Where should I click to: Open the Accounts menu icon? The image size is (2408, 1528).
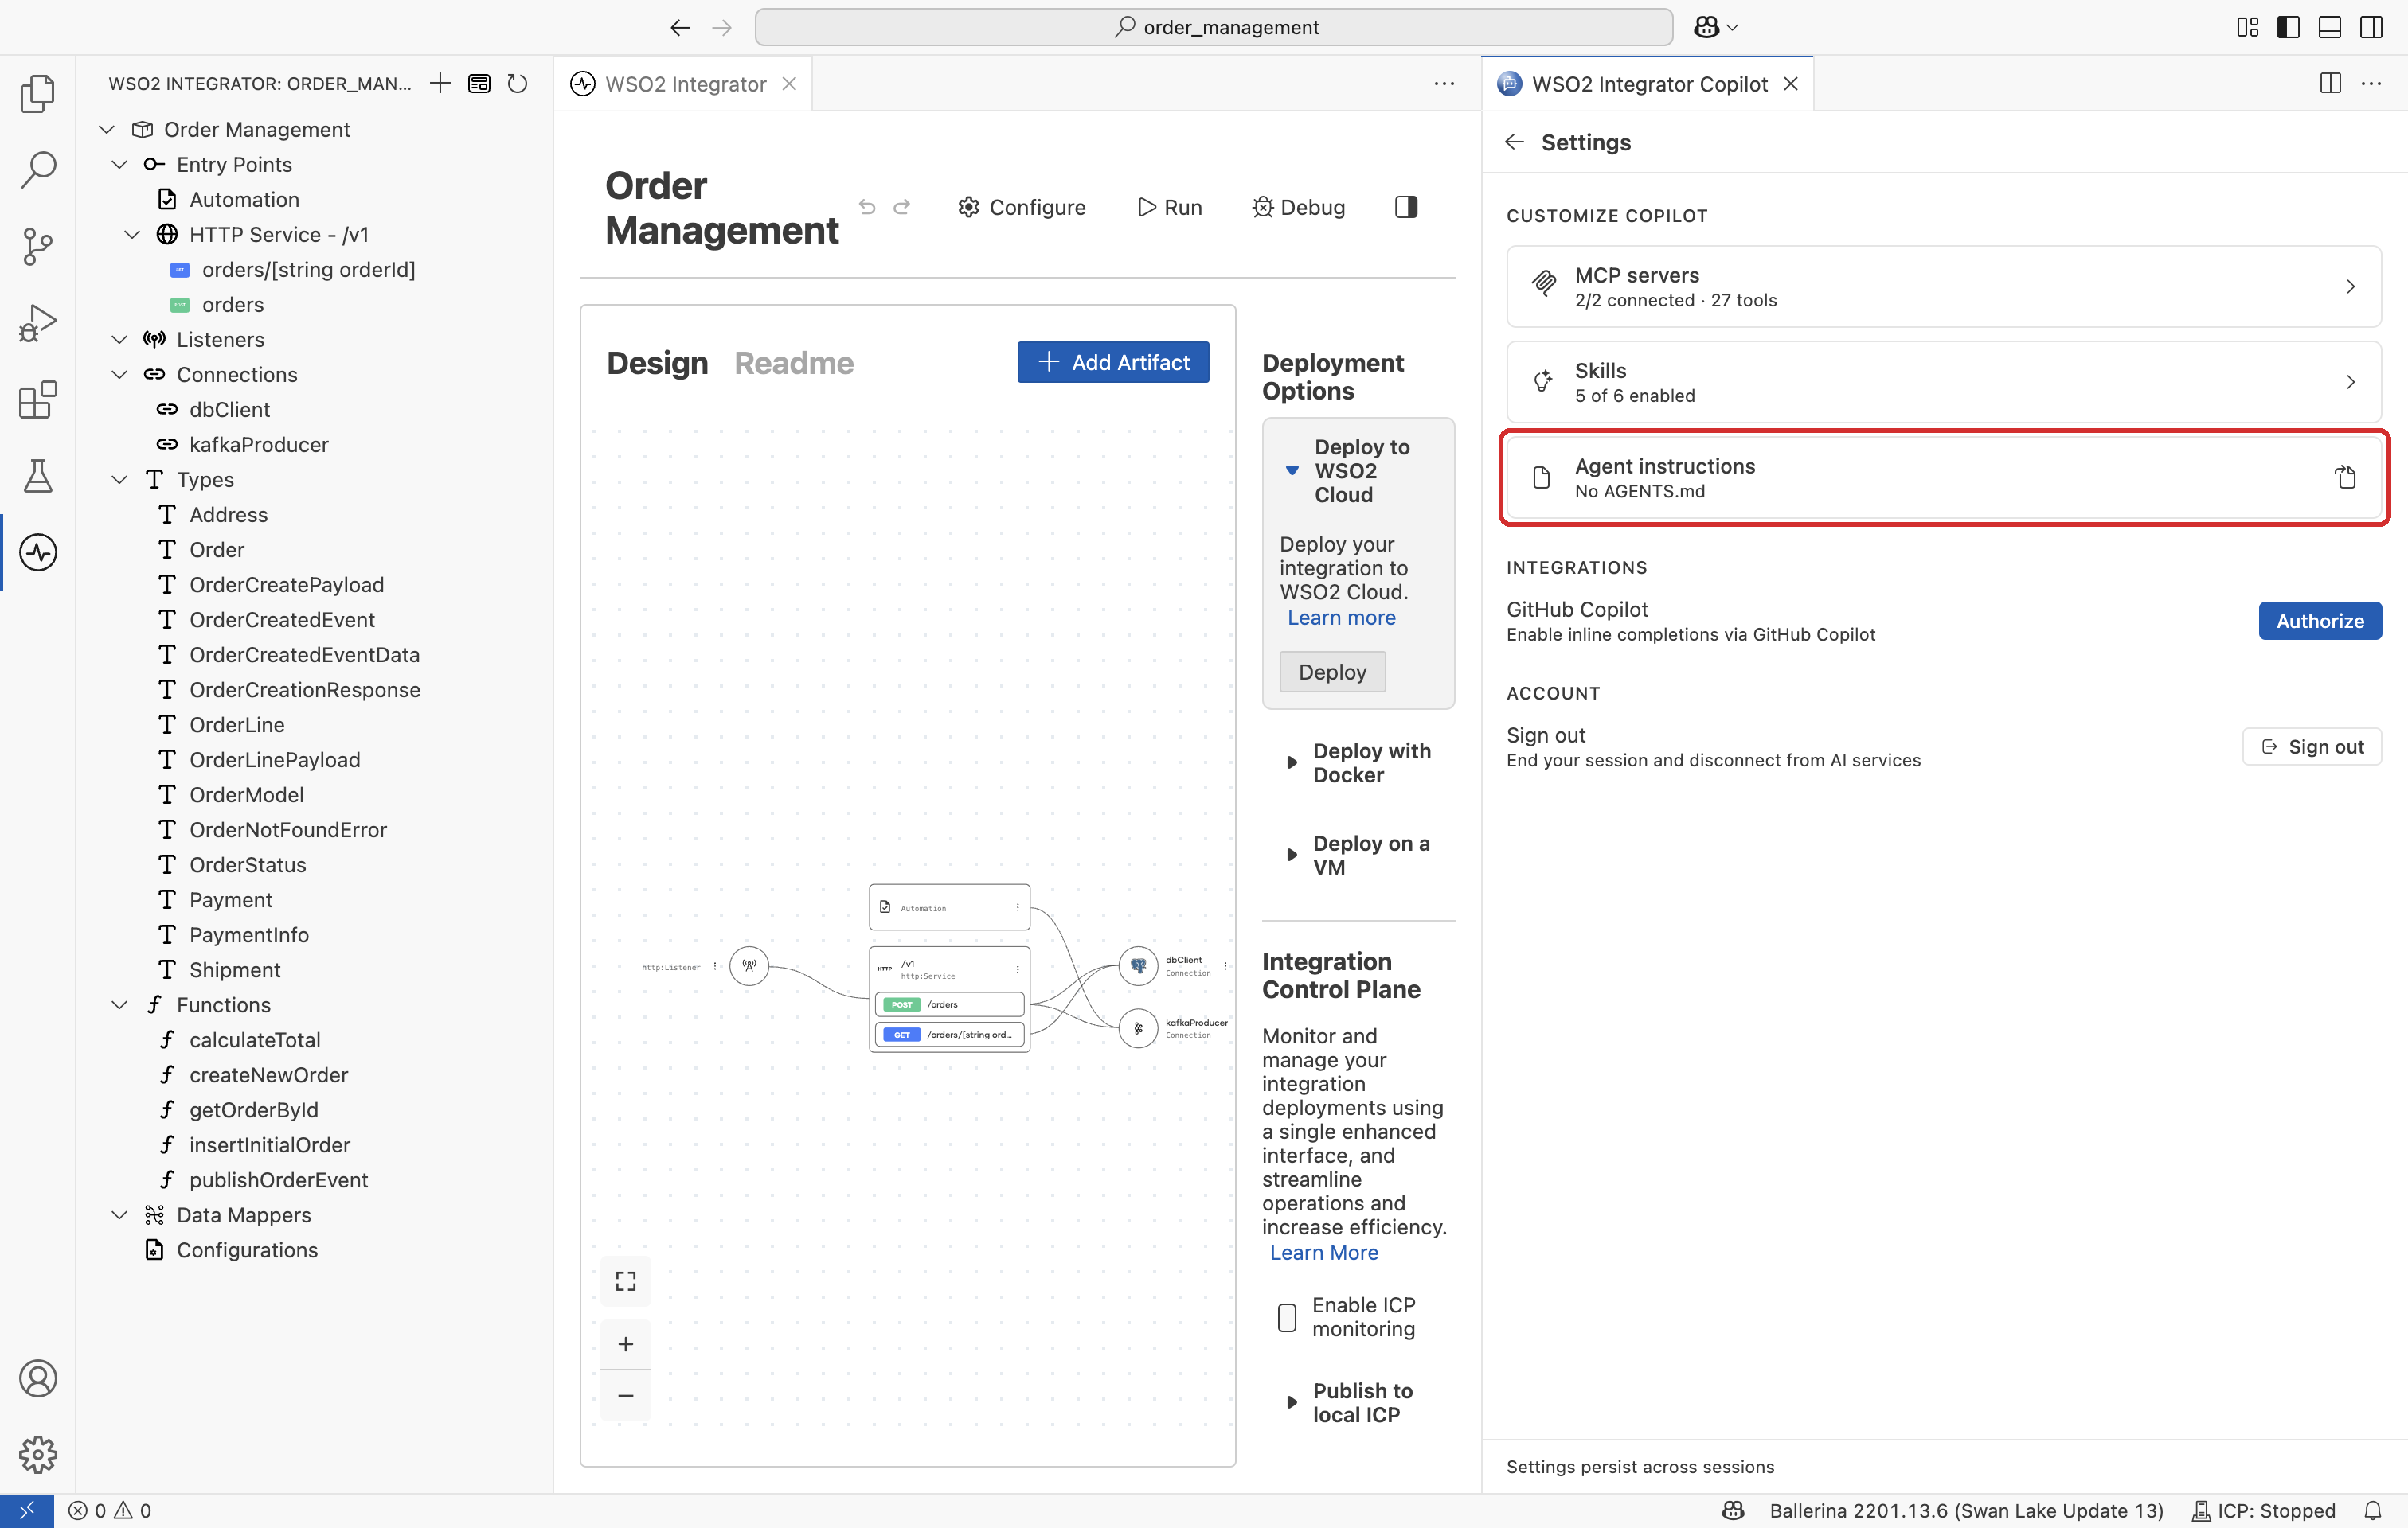[x=38, y=1378]
